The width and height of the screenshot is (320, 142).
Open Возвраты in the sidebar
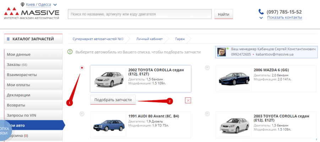click(33, 105)
